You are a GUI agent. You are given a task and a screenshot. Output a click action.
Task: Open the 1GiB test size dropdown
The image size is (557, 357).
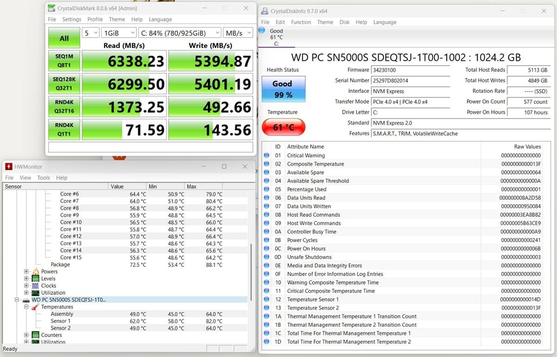tap(119, 33)
